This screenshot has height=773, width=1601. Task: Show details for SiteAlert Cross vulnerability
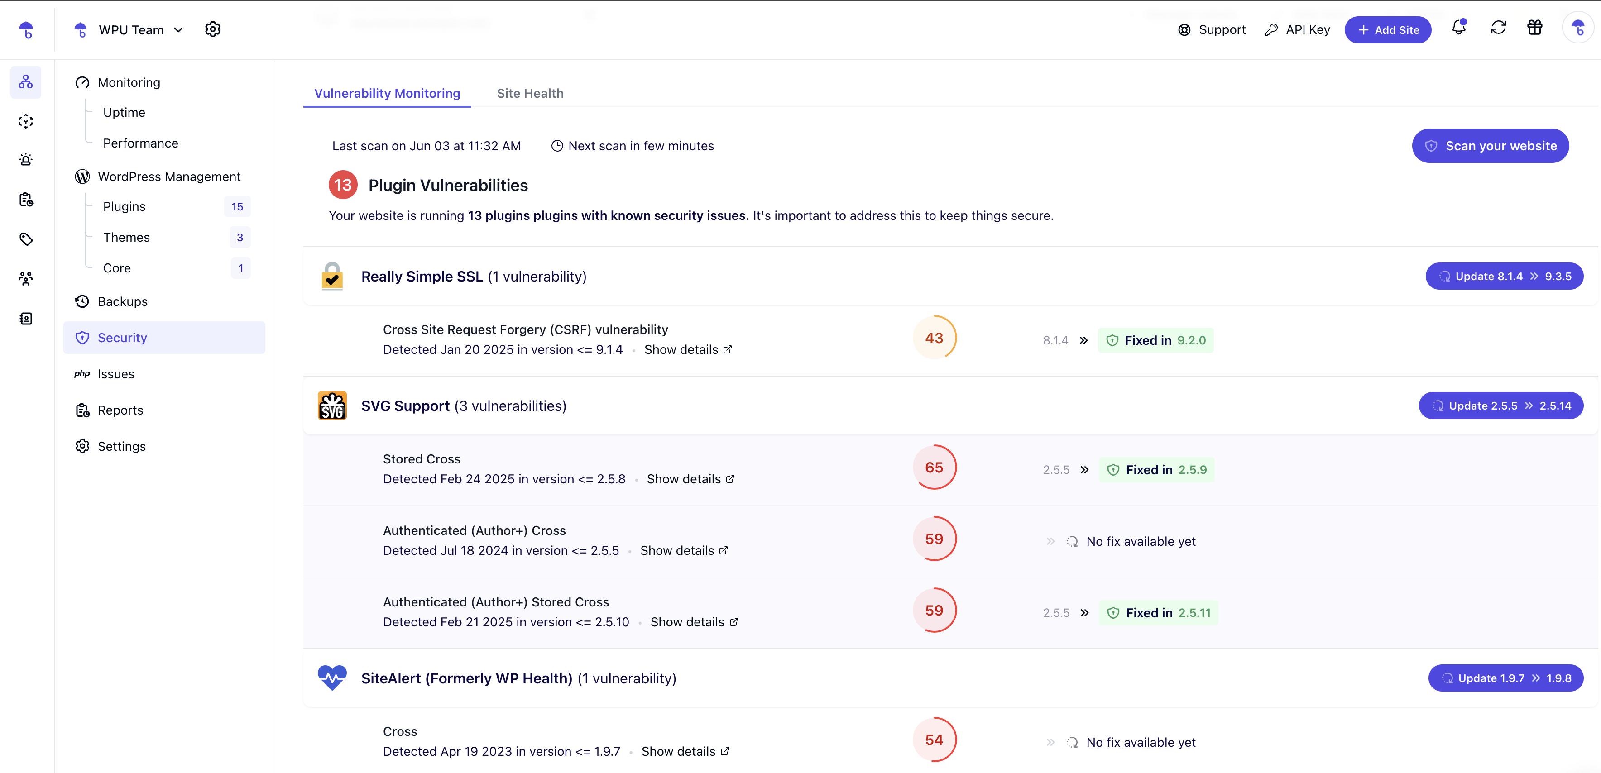pos(685,751)
